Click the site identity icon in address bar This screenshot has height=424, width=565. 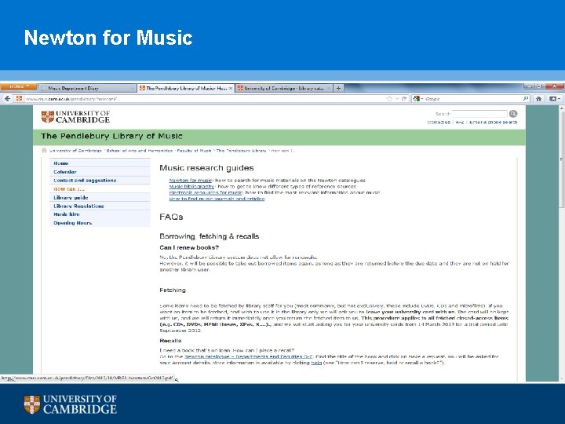(x=19, y=98)
